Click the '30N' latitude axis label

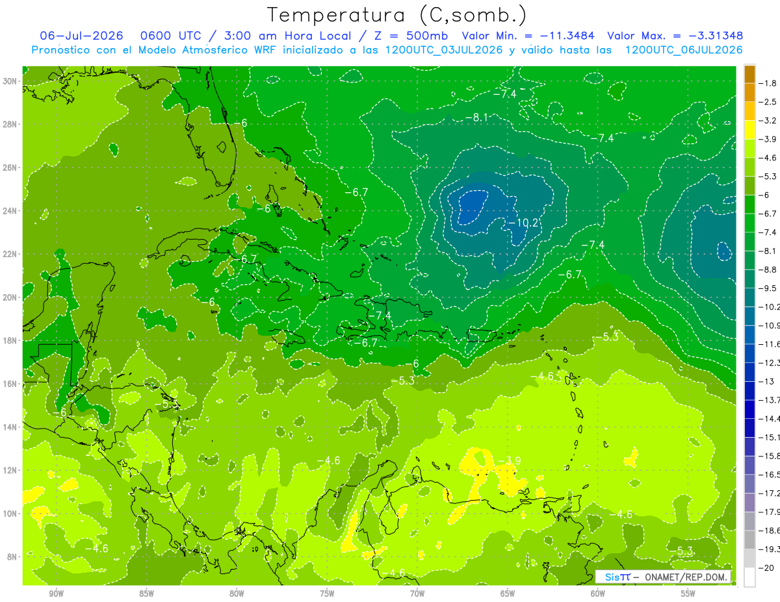tap(11, 81)
